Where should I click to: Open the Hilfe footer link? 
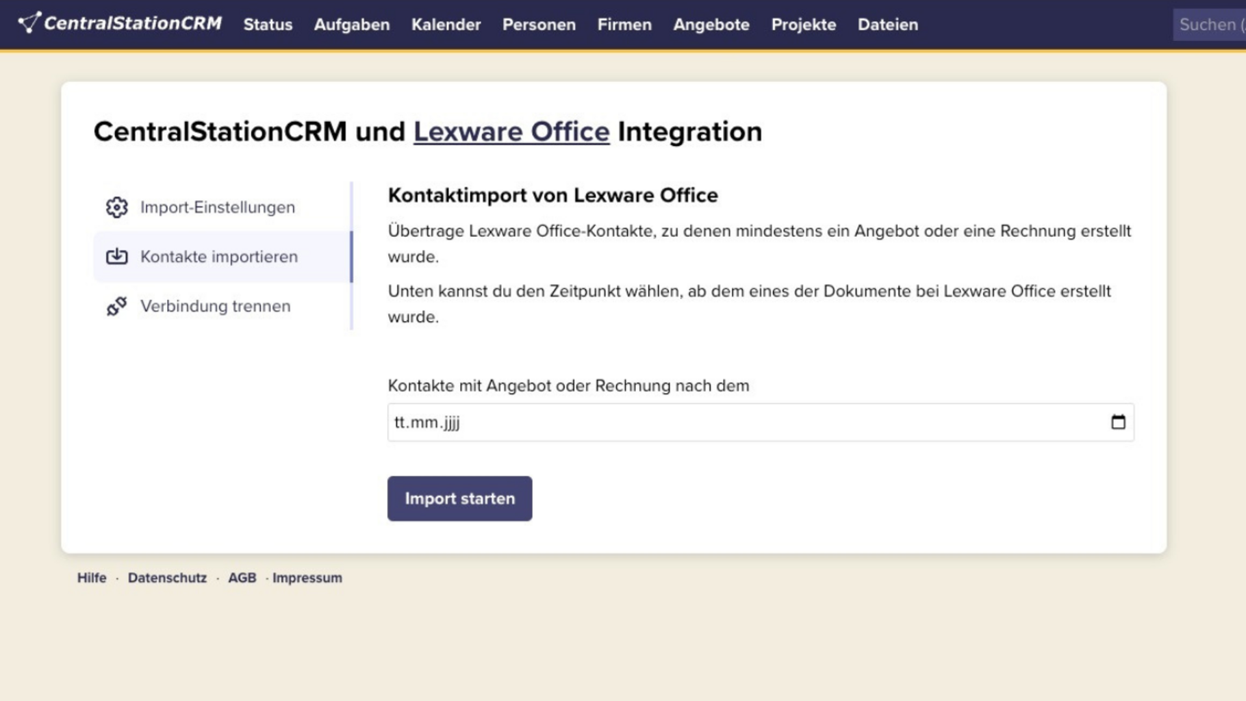click(92, 578)
